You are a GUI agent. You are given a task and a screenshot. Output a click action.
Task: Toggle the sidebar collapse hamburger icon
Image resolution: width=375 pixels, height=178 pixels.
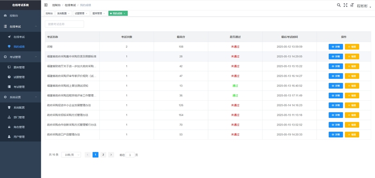46,5
